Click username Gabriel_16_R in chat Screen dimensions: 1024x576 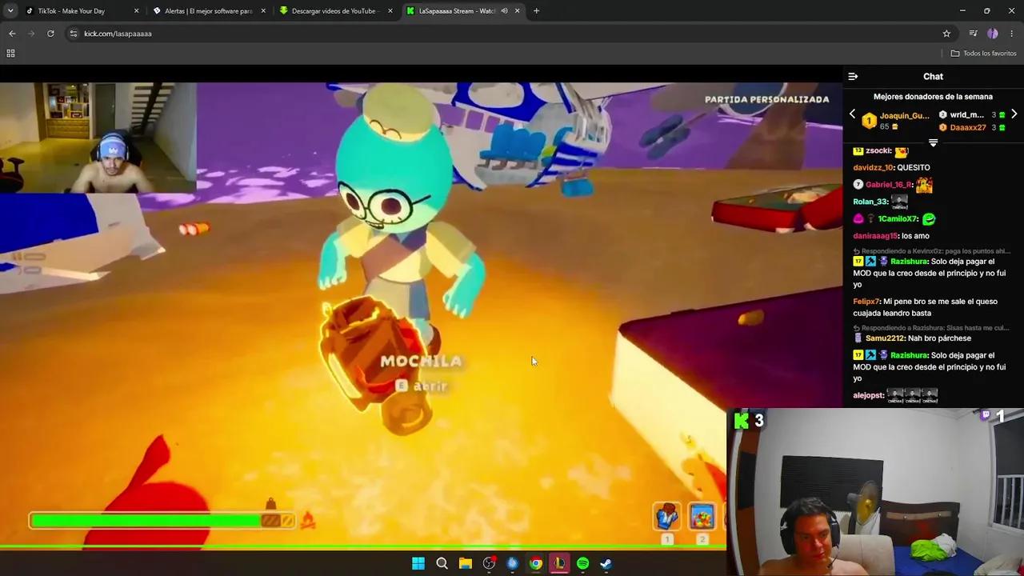pos(889,185)
